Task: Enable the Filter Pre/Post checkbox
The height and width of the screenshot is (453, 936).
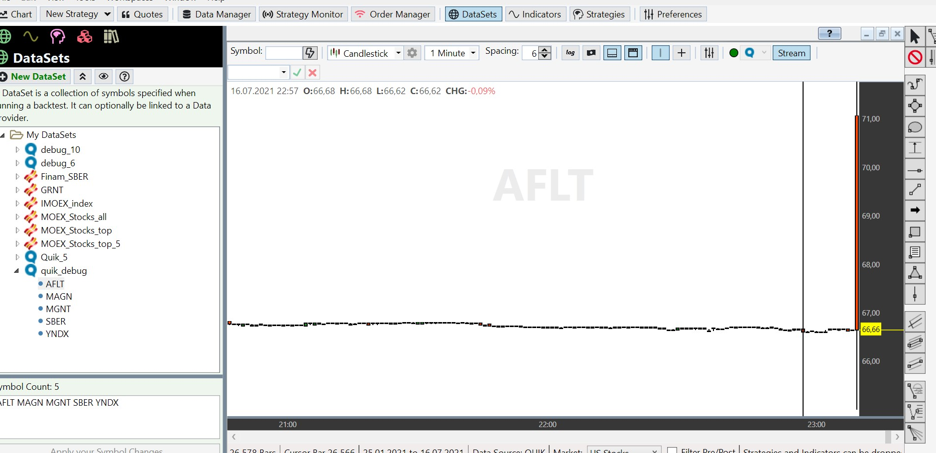Action: 672,450
